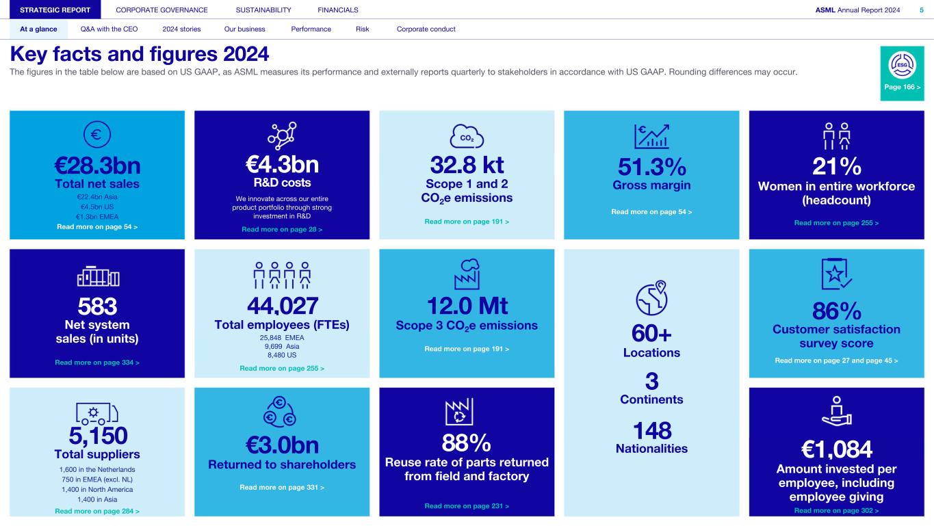Follow Read more on page 231 link
The width and height of the screenshot is (934, 526).
467,506
